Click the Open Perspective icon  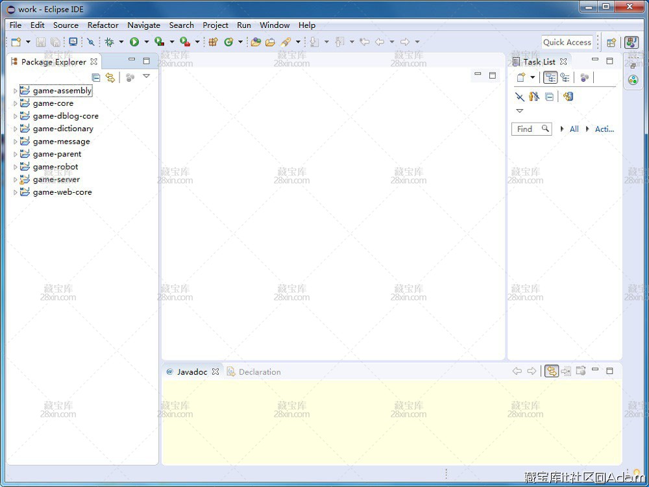click(611, 42)
